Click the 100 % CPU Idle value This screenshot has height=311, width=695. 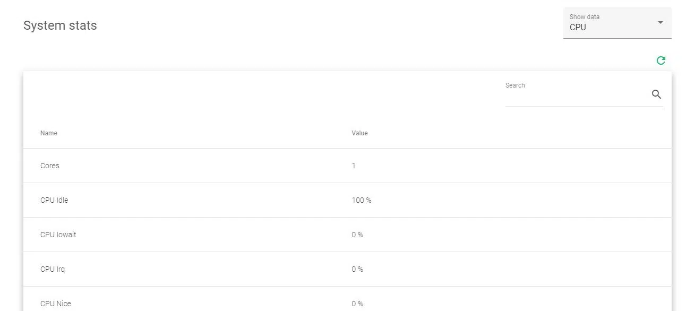pos(362,200)
